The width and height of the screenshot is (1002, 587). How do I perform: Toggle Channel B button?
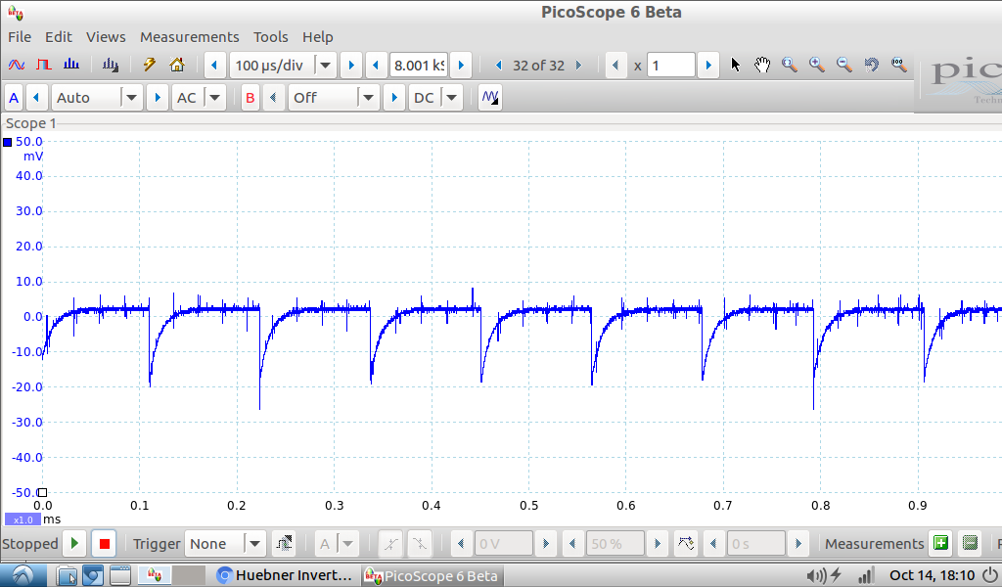pyautogui.click(x=250, y=98)
